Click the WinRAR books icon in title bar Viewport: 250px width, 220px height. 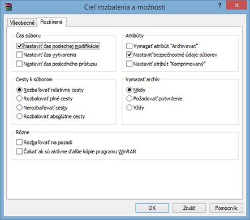[8, 7]
